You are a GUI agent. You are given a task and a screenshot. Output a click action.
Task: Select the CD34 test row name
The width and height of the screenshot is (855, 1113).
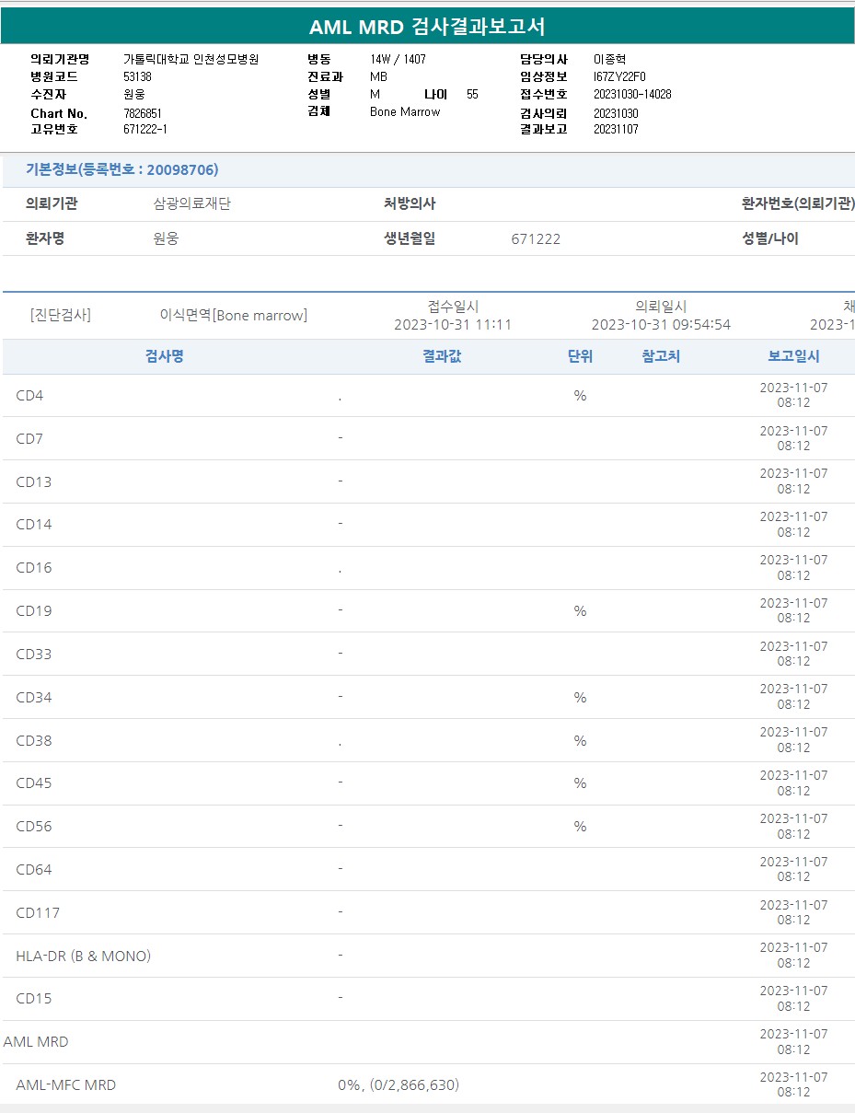34,698
